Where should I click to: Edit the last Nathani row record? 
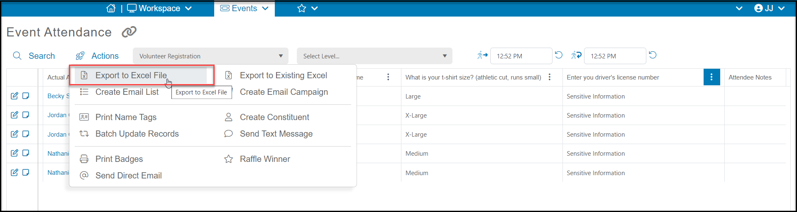15,172
